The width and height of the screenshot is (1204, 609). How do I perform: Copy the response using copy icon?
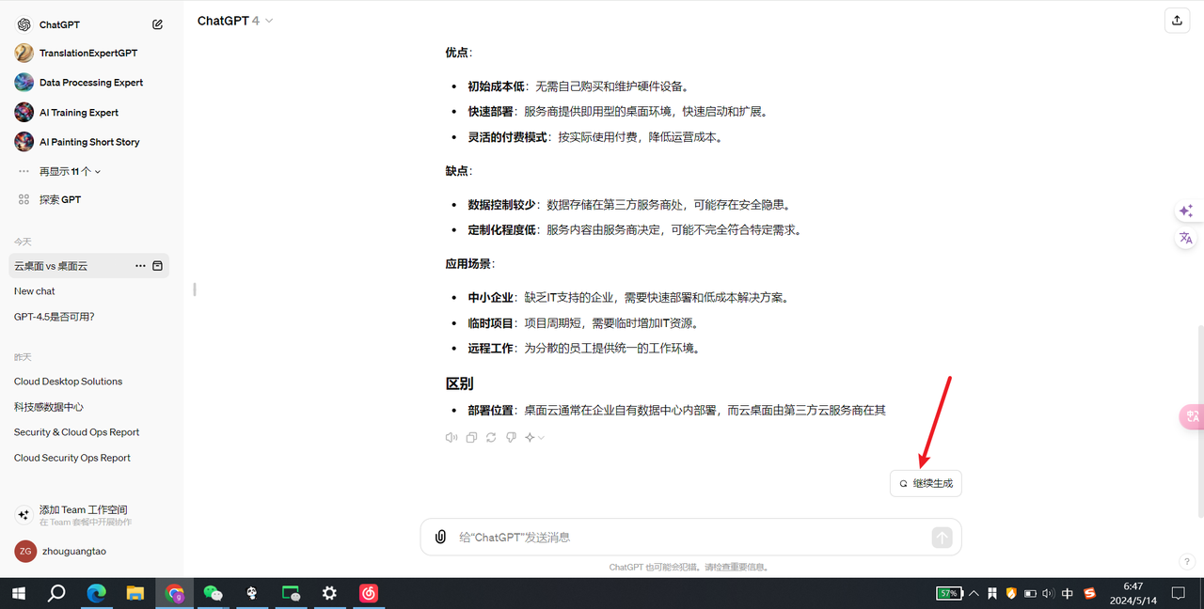click(x=470, y=437)
